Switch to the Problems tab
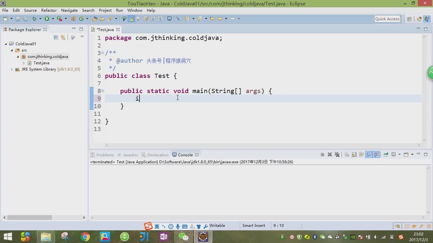433x243 pixels. [102, 155]
